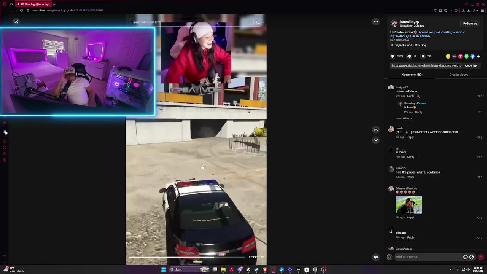Viewport: 487px width, 274px height.
Task: Open the #creativosrp hashtag
Action: pyautogui.click(x=427, y=32)
